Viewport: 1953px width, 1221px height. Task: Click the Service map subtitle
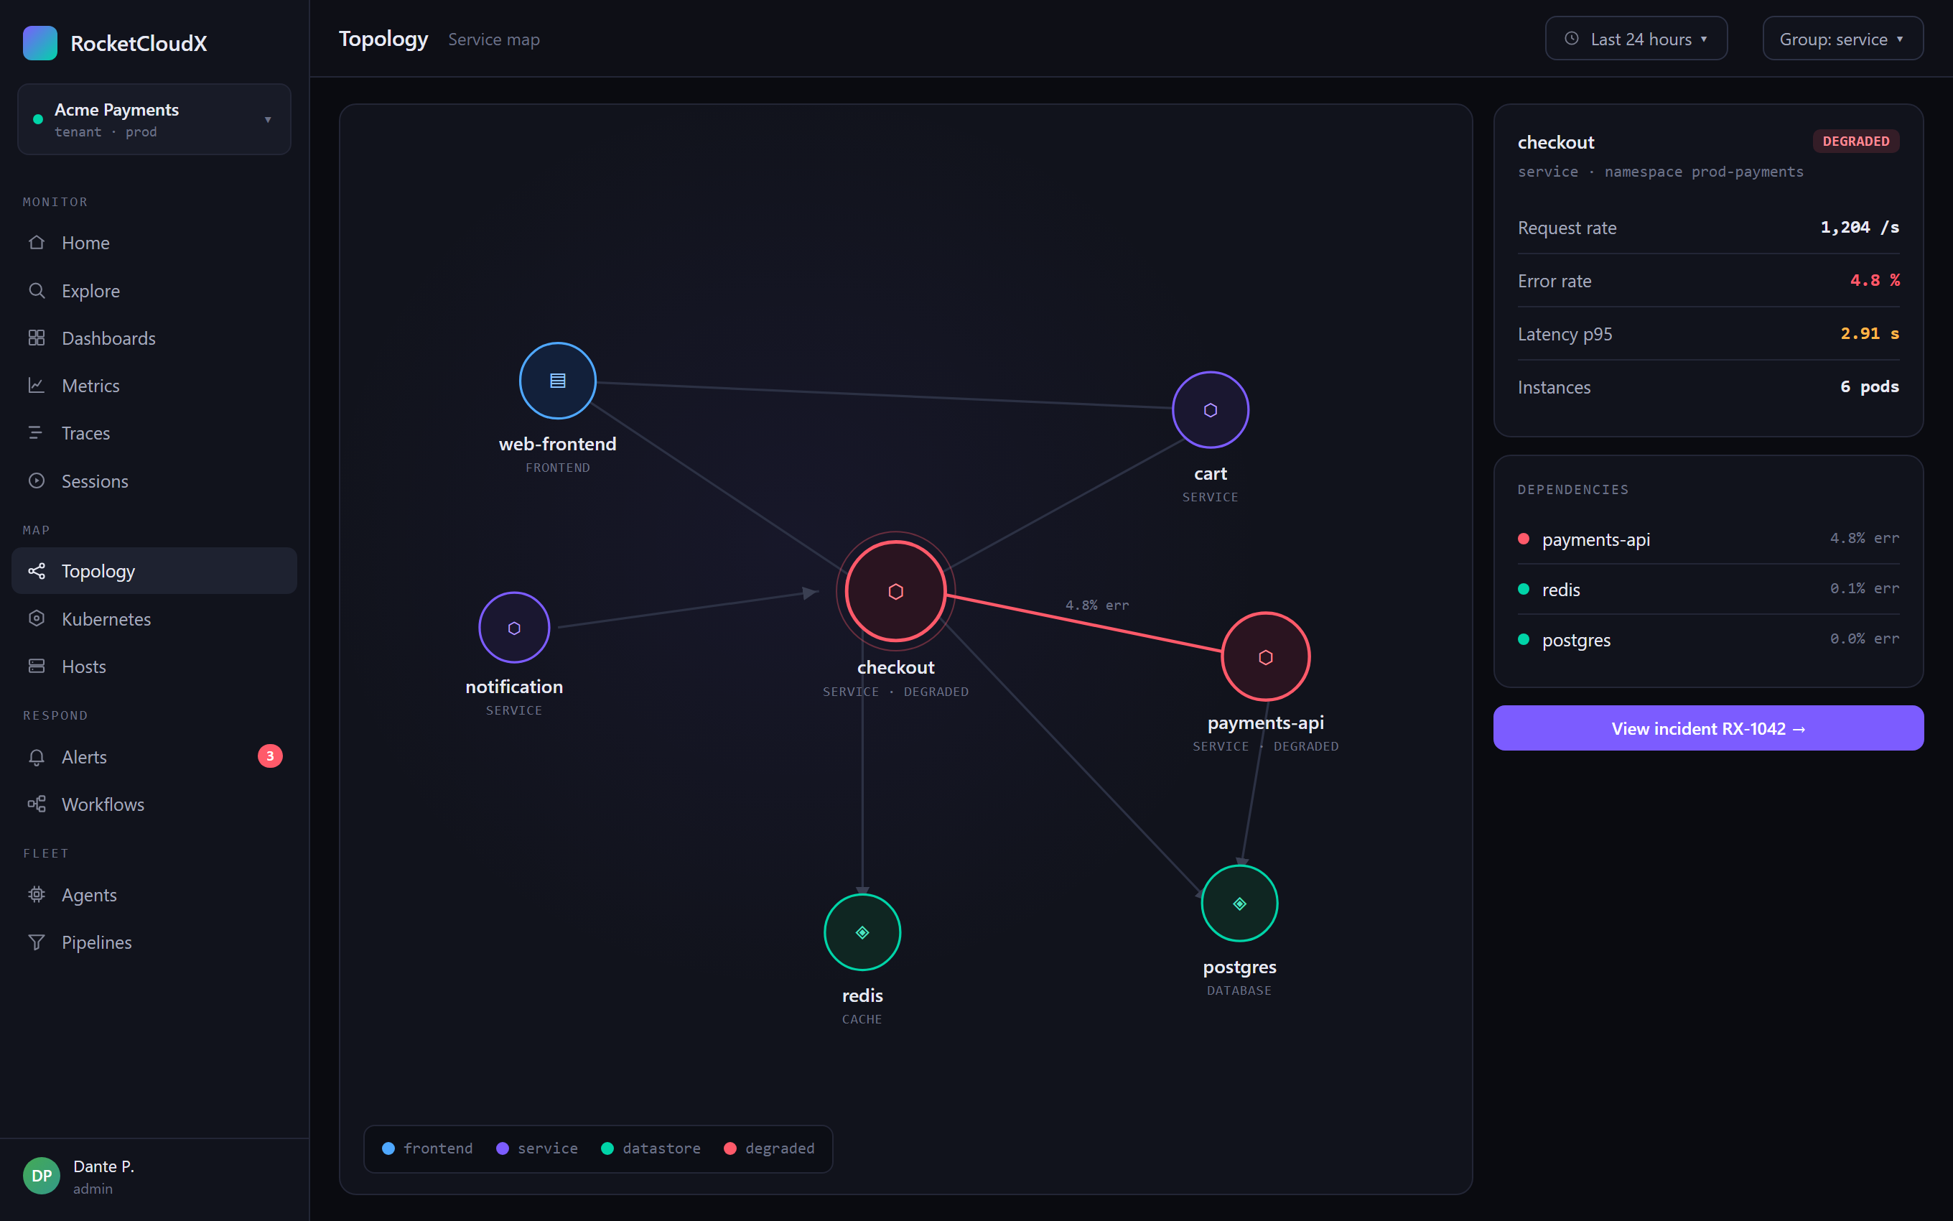pos(494,40)
